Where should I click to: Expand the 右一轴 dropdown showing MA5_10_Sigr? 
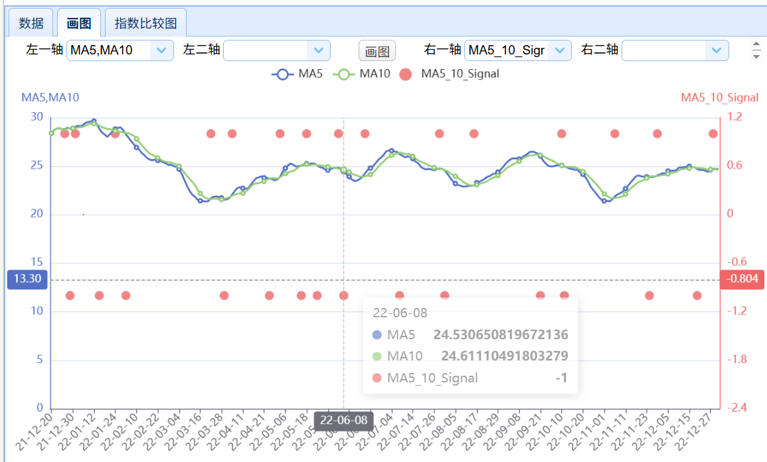559,50
